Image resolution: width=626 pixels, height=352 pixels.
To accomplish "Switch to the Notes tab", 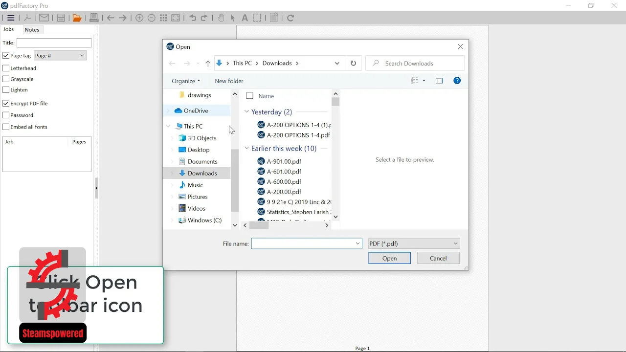I will point(32,30).
